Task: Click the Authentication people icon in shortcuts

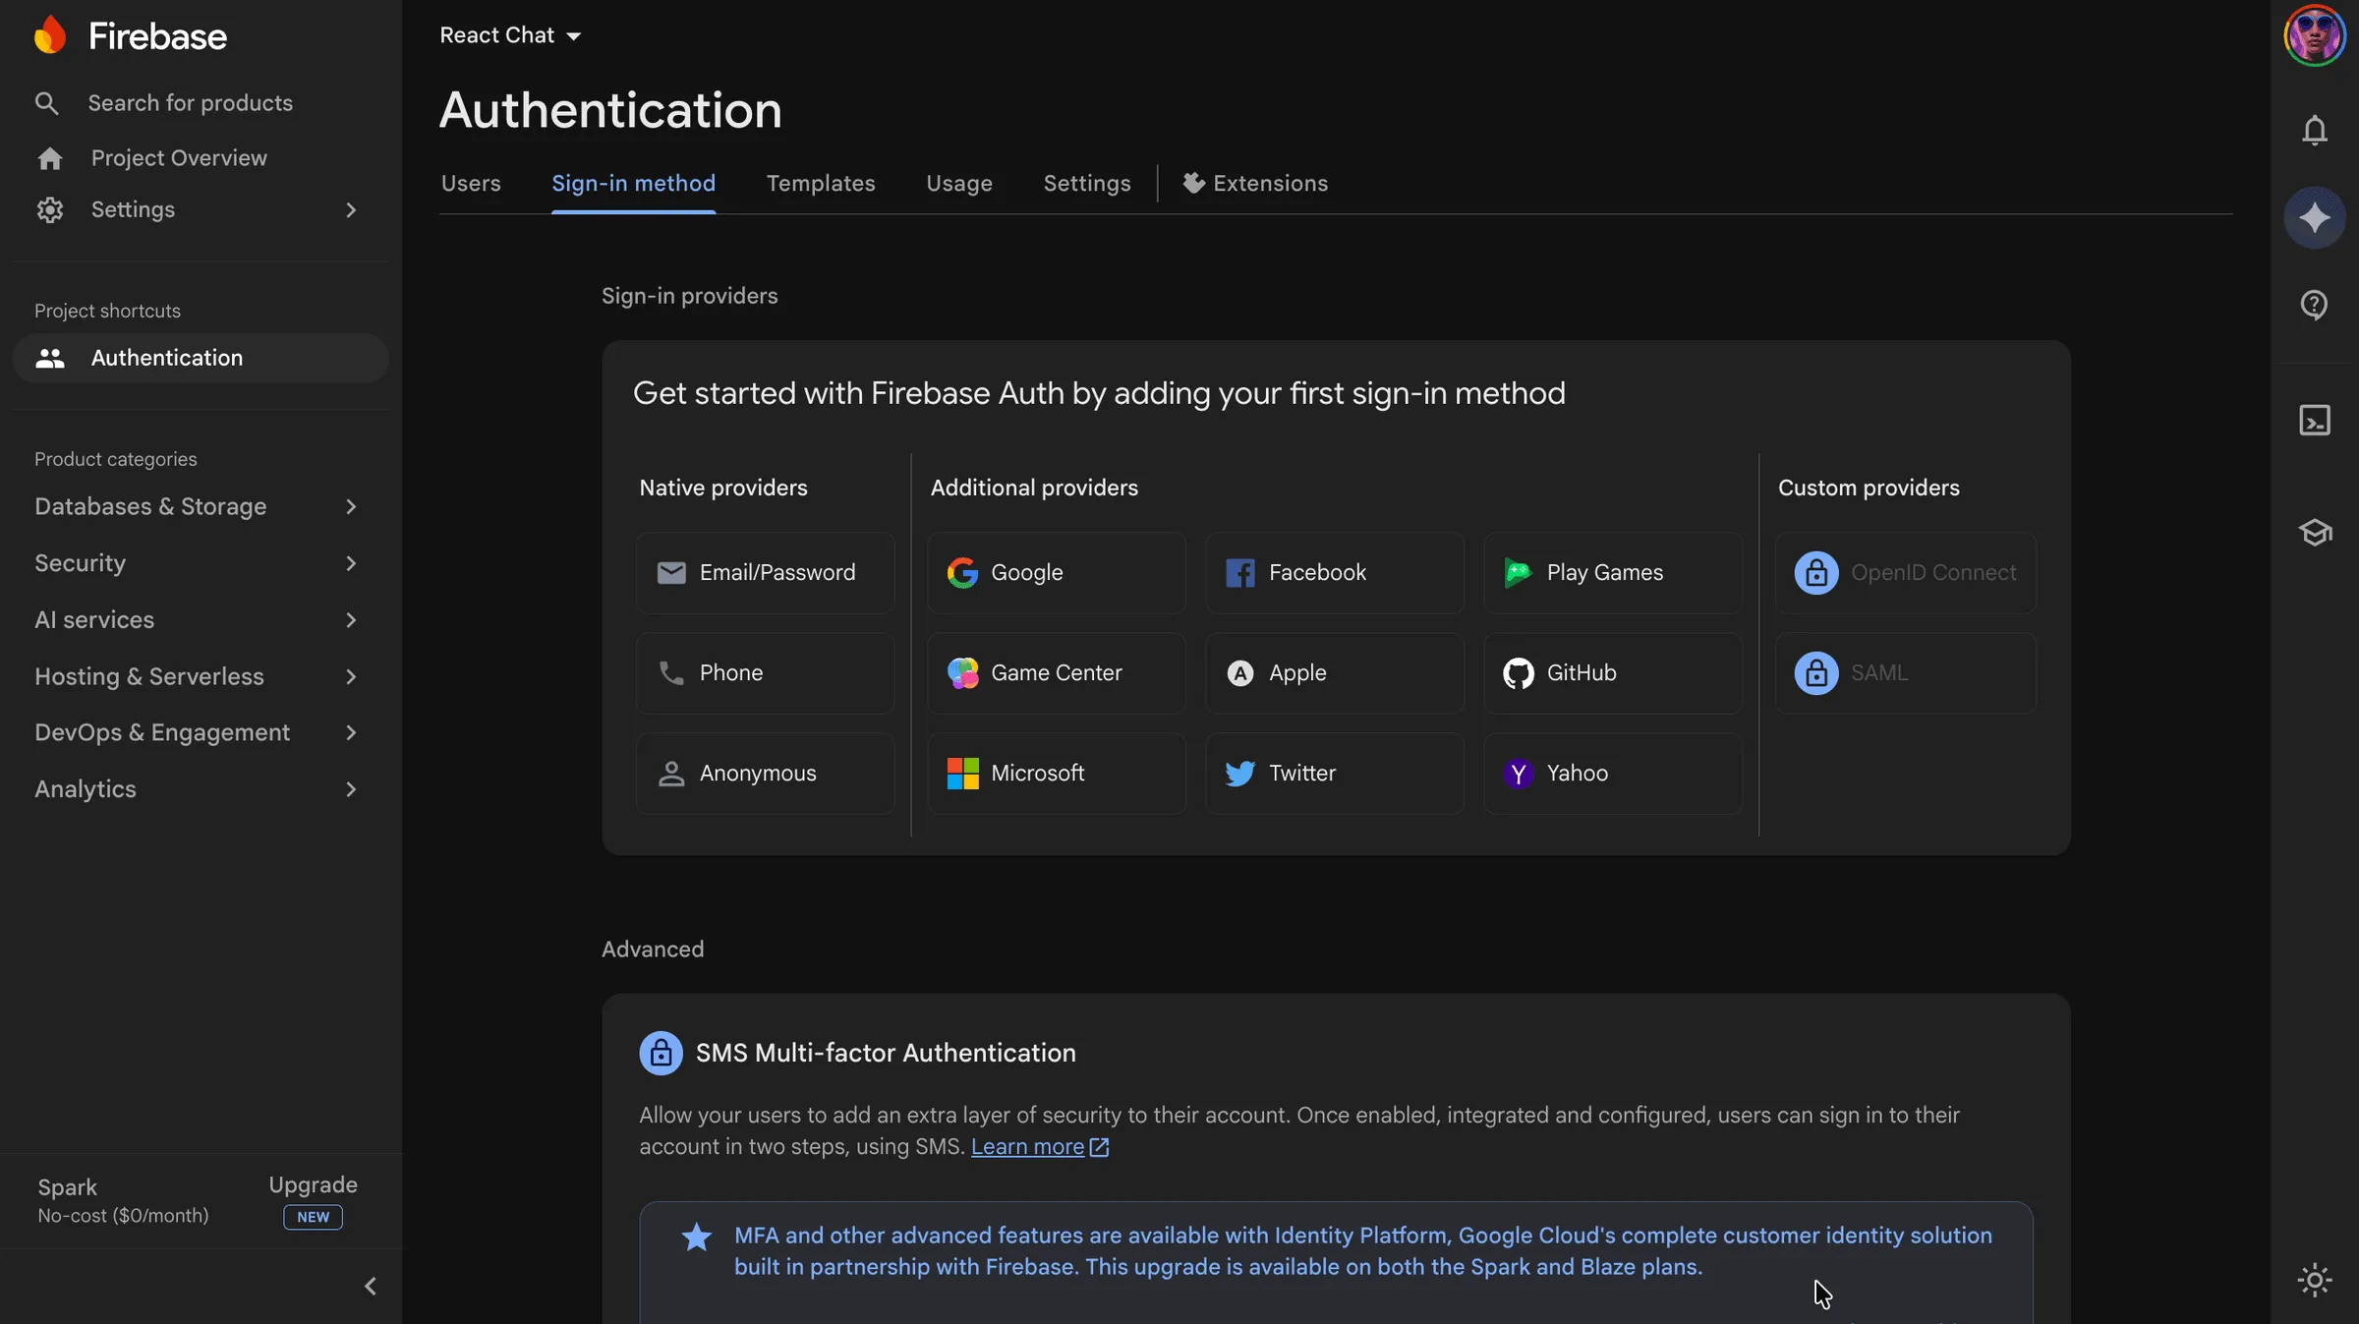Action: (50, 358)
